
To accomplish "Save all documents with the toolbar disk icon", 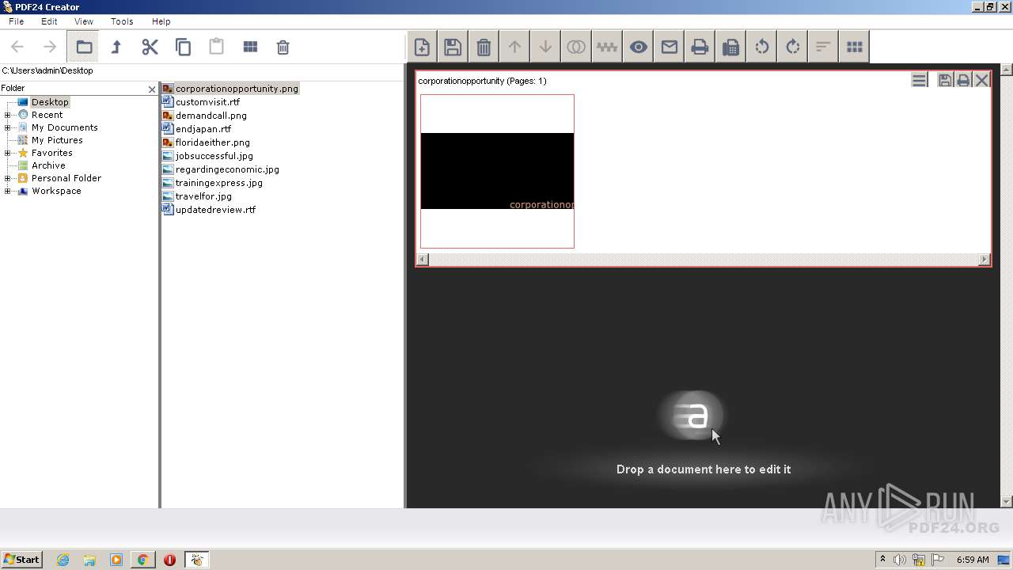I will pos(453,47).
